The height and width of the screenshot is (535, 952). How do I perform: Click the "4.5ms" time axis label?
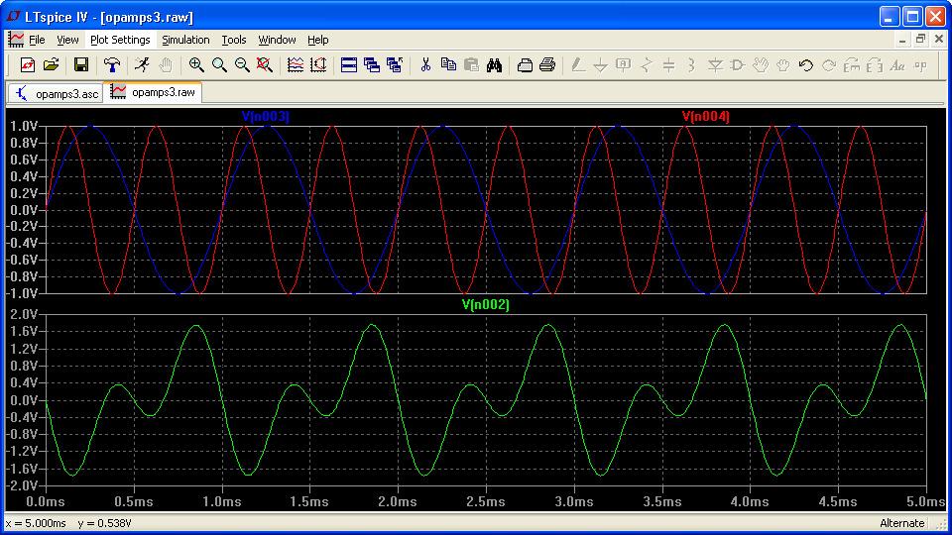[838, 501]
